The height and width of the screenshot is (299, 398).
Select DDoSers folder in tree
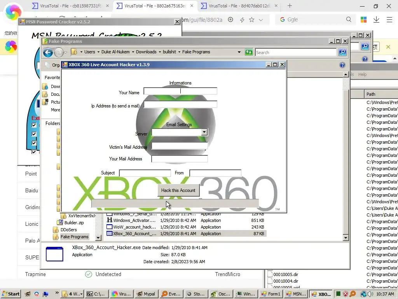pos(68,230)
